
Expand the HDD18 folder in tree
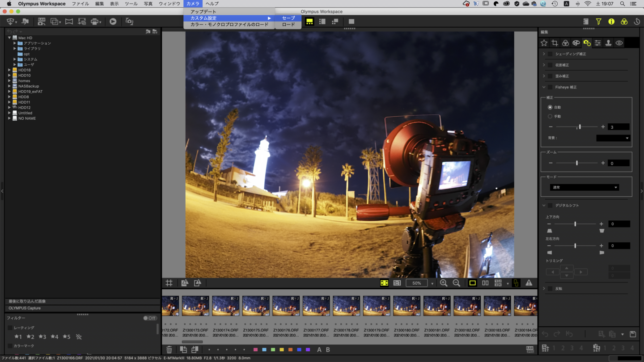[x=9, y=70]
